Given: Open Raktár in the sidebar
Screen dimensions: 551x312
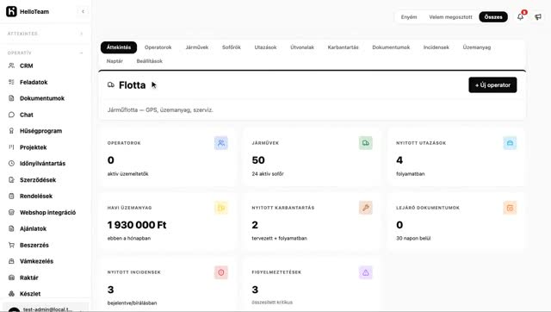Looking at the screenshot, I should (46, 278).
